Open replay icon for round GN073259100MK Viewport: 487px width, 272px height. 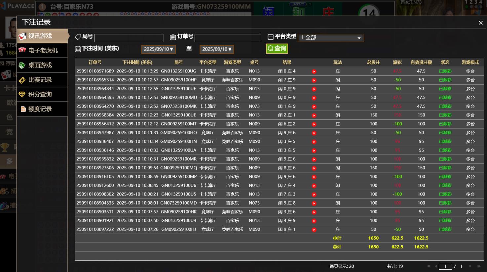point(314,107)
